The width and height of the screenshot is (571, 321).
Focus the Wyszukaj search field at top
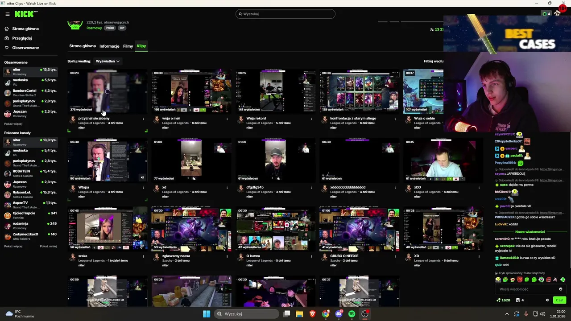point(285,14)
